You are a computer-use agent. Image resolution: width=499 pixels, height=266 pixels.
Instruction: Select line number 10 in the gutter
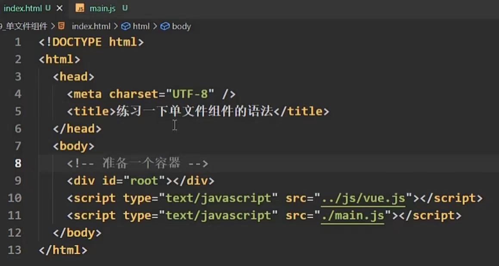click(15, 198)
